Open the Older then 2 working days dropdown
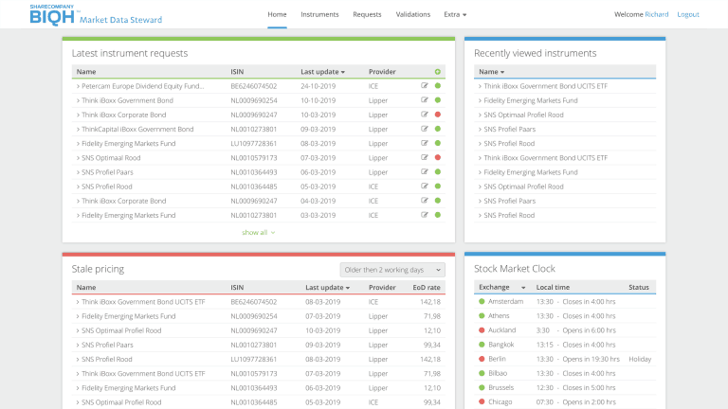This screenshot has width=728, height=409. 392,270
